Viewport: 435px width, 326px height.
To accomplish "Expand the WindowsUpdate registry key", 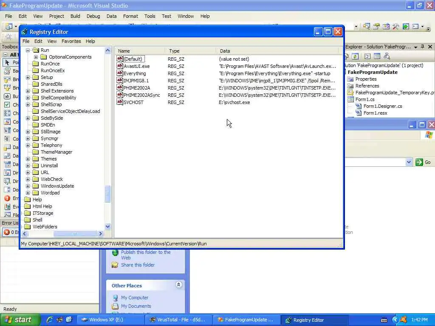I will (x=28, y=186).
